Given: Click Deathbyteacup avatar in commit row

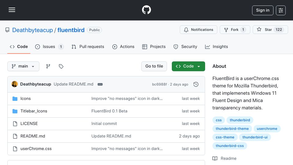Looking at the screenshot, I should click(15, 84).
